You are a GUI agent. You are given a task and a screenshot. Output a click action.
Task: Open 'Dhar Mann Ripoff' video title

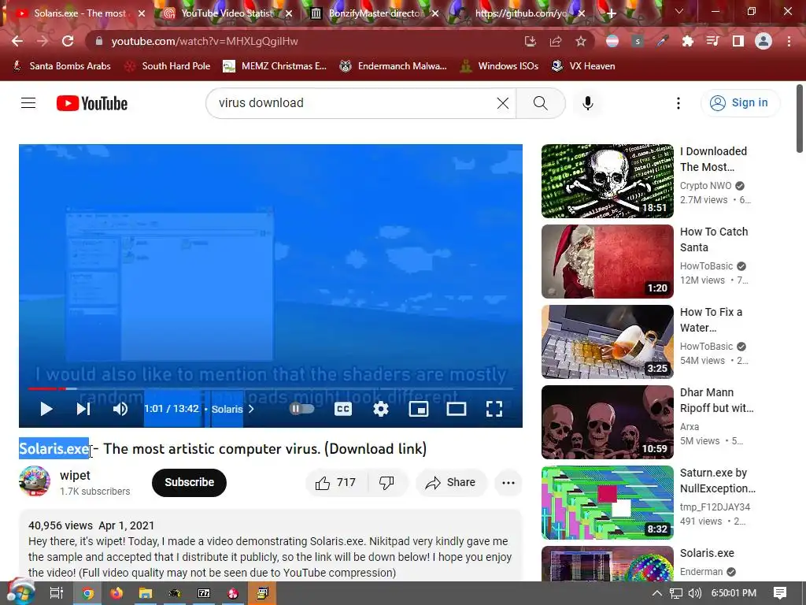click(x=716, y=400)
